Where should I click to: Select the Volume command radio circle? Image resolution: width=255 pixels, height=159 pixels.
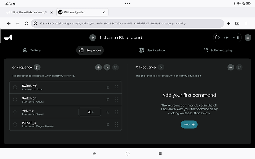pyautogui.click(x=15, y=112)
